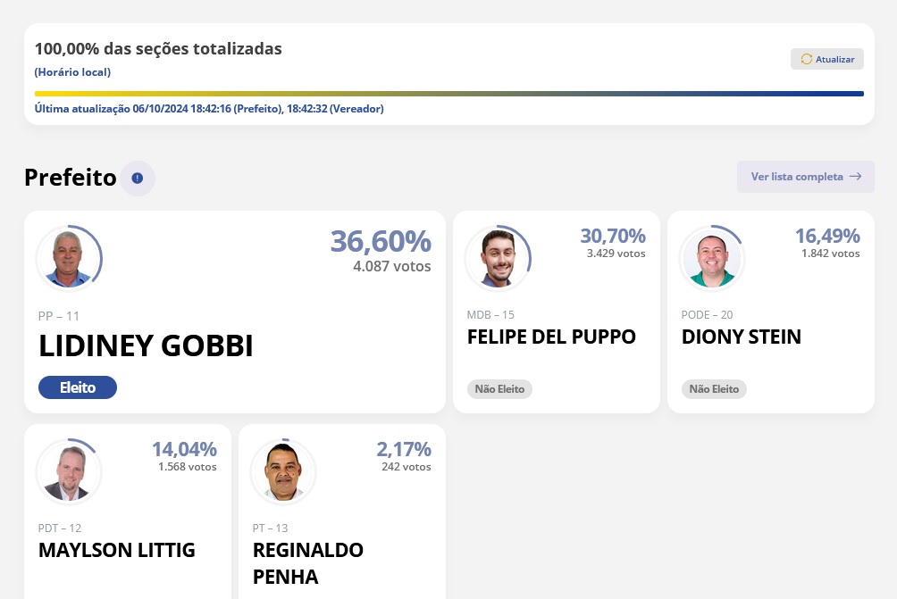Click the REGINALDO PENHA candidate name
Viewport: 897px width, 599px height.
click(x=307, y=563)
